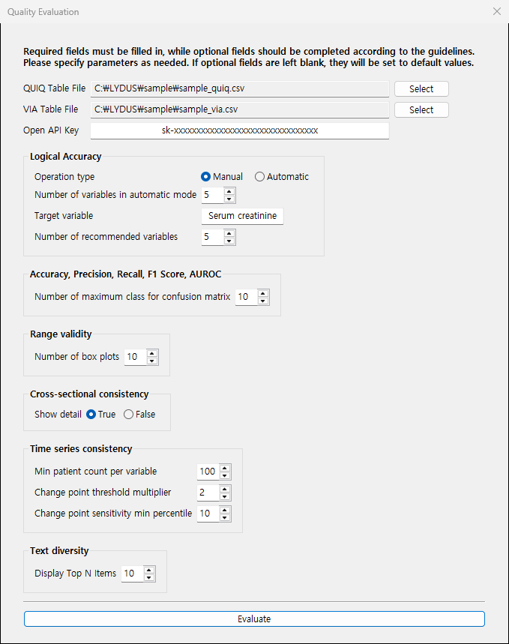Click the Time series consistency heading
Screen dimensions: 509x644
coord(81,449)
